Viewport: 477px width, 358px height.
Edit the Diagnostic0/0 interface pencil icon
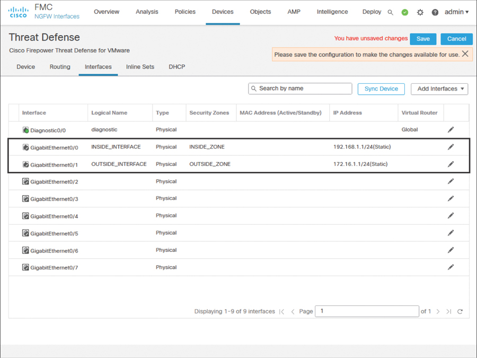click(450, 129)
